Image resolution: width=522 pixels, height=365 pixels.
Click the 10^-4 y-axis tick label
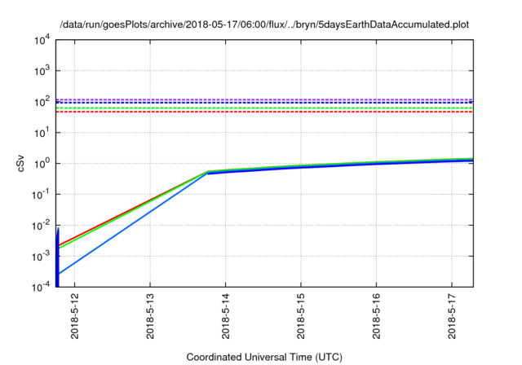[41, 287]
